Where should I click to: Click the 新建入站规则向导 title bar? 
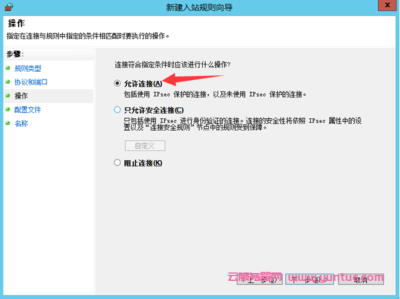click(199, 7)
